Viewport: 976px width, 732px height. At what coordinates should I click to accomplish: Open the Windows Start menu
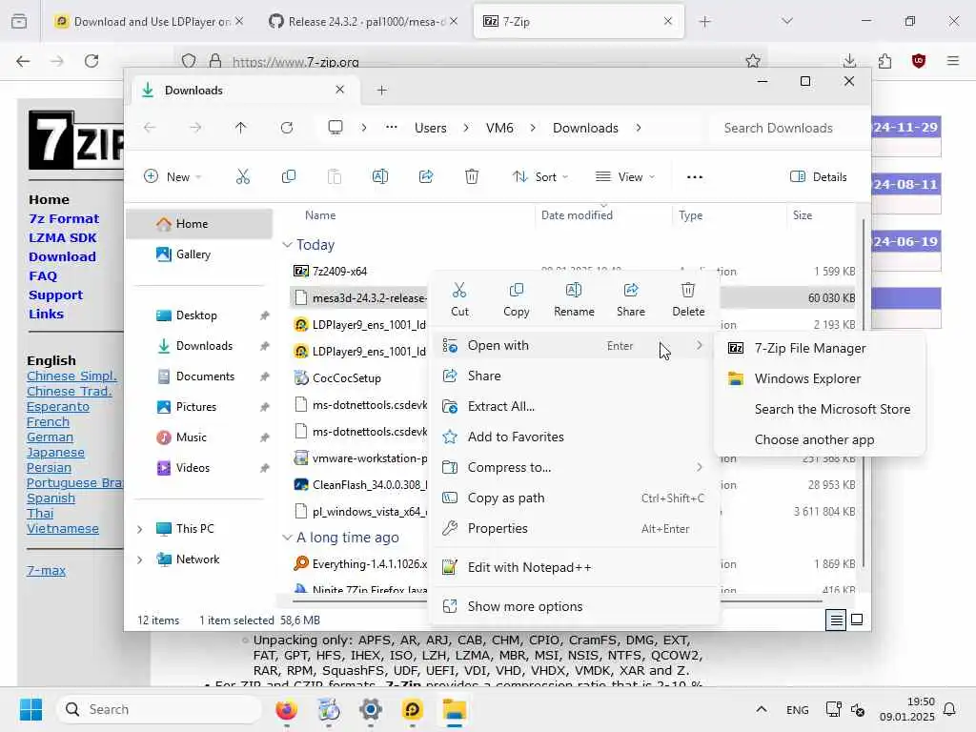coord(30,709)
